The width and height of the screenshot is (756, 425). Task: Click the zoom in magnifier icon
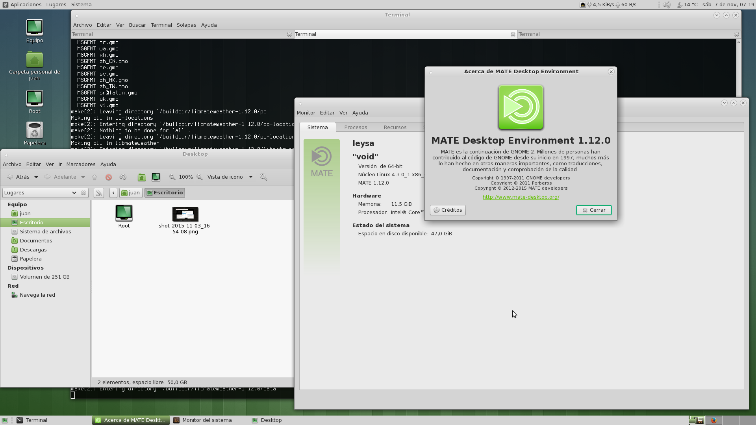[200, 177]
